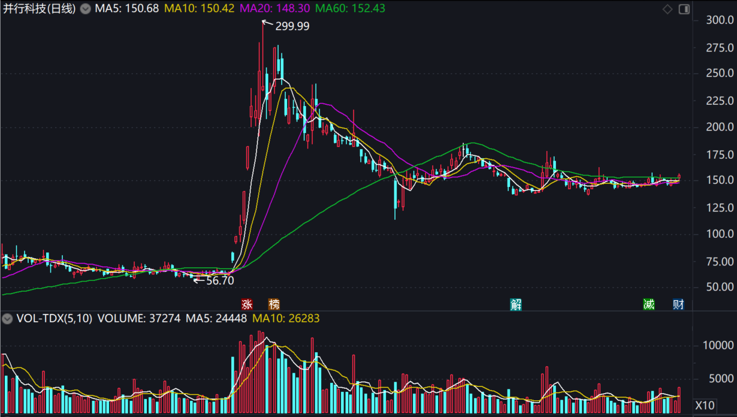Open the VOL-TDX indicator dropdown arrow
Screen dimensions: 737x417
pyautogui.click(x=7, y=319)
